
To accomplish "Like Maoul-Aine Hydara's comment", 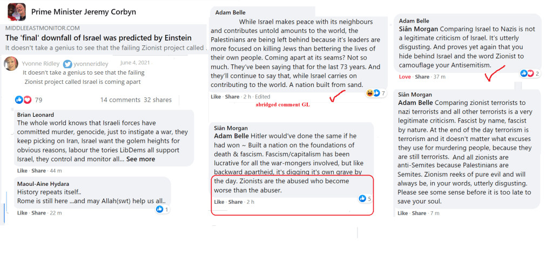I will [x=22, y=213].
